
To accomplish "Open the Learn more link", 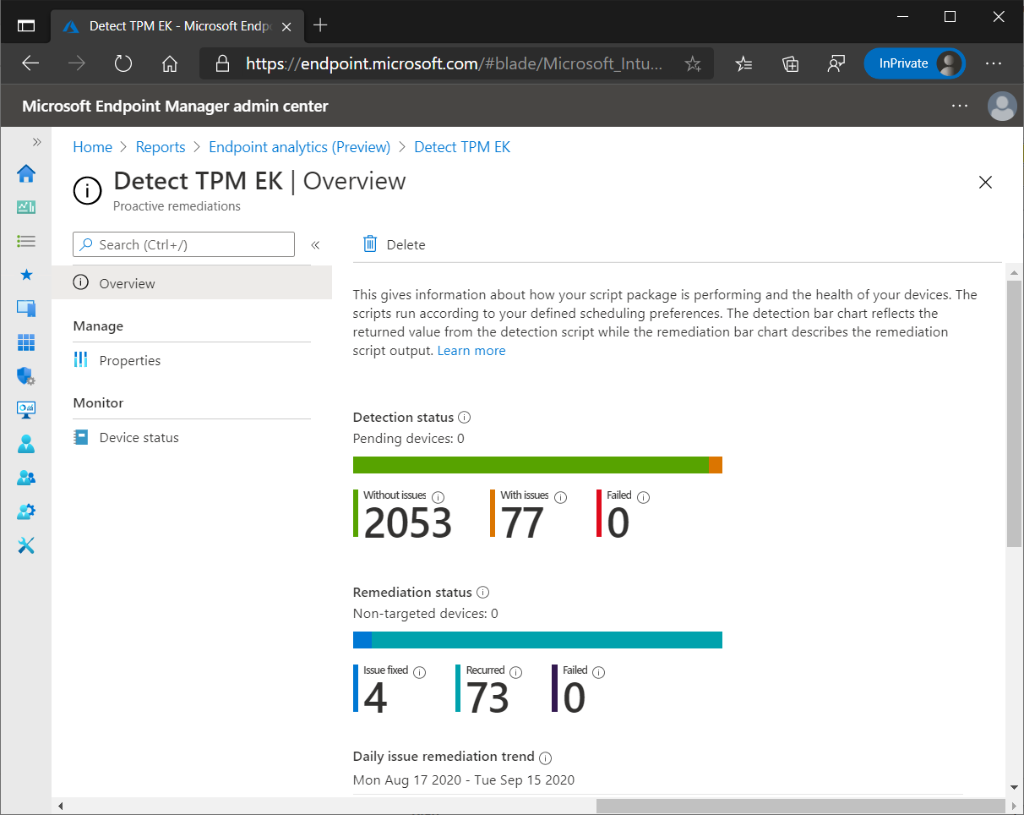I will (x=471, y=351).
